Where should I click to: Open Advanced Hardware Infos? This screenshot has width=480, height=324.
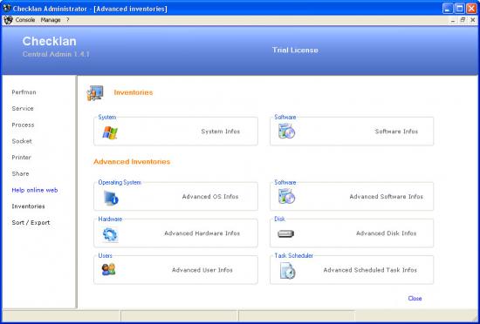pyautogui.click(x=202, y=233)
